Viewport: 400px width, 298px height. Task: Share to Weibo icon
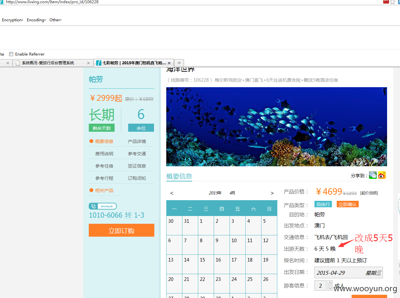point(382,175)
